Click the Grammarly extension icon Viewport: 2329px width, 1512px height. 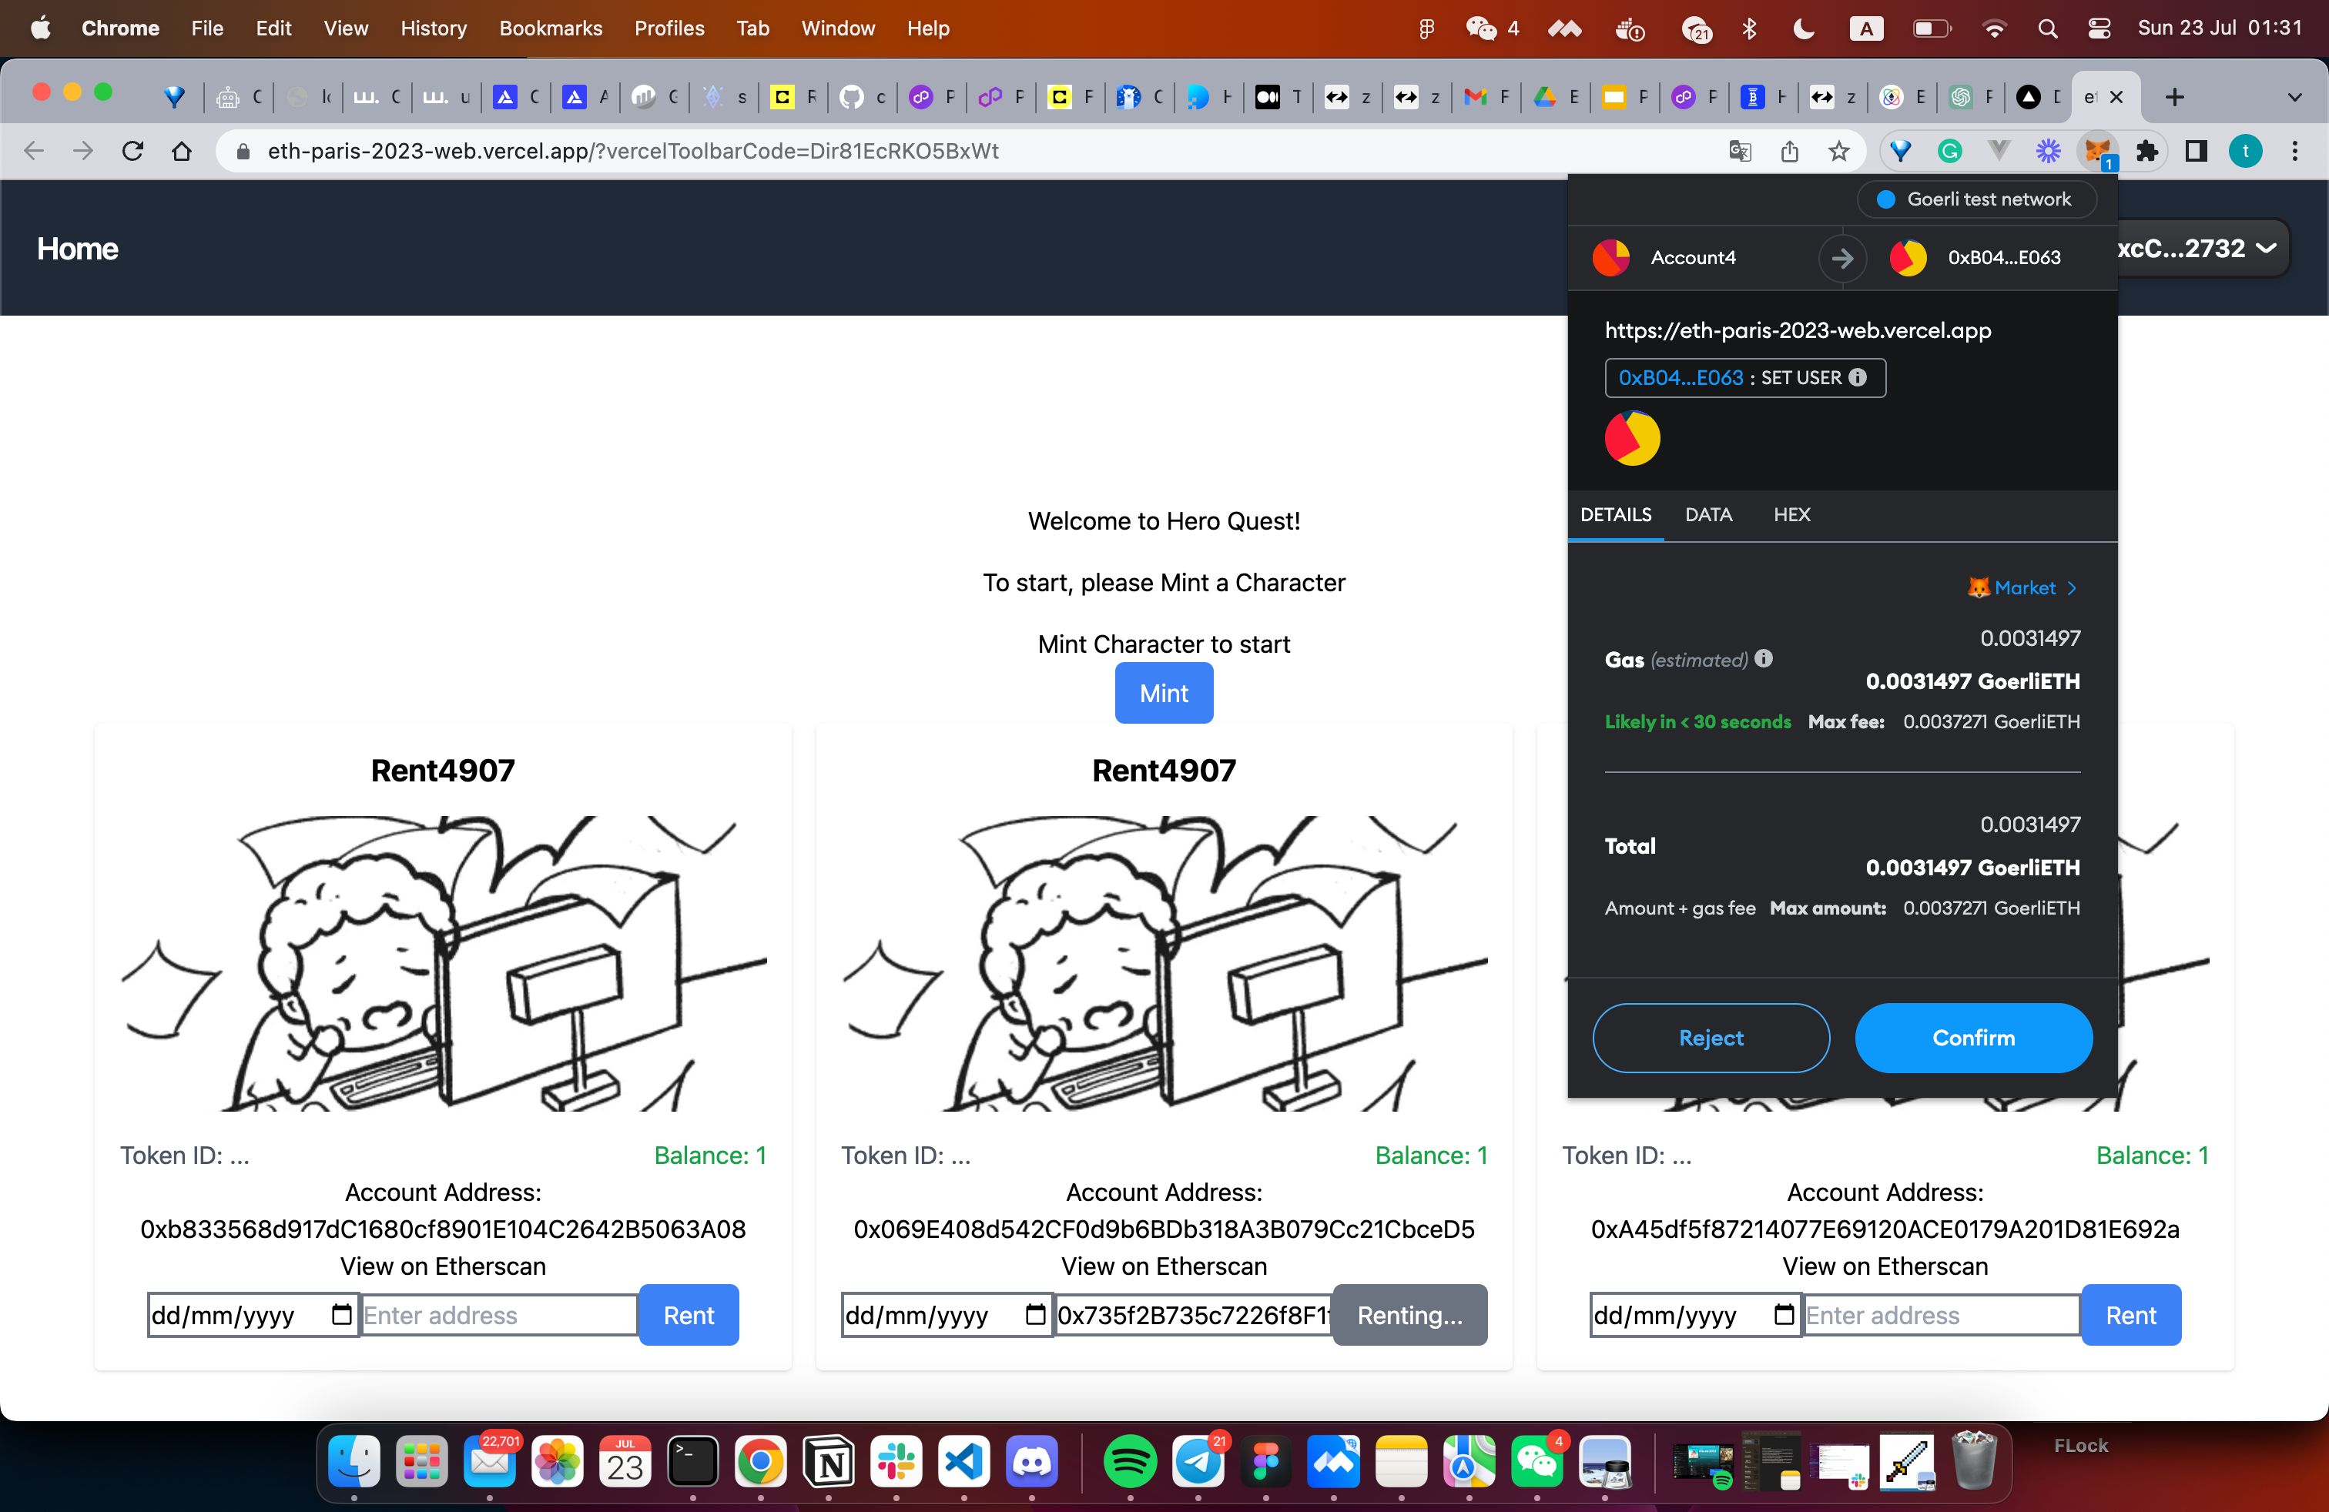[1950, 151]
